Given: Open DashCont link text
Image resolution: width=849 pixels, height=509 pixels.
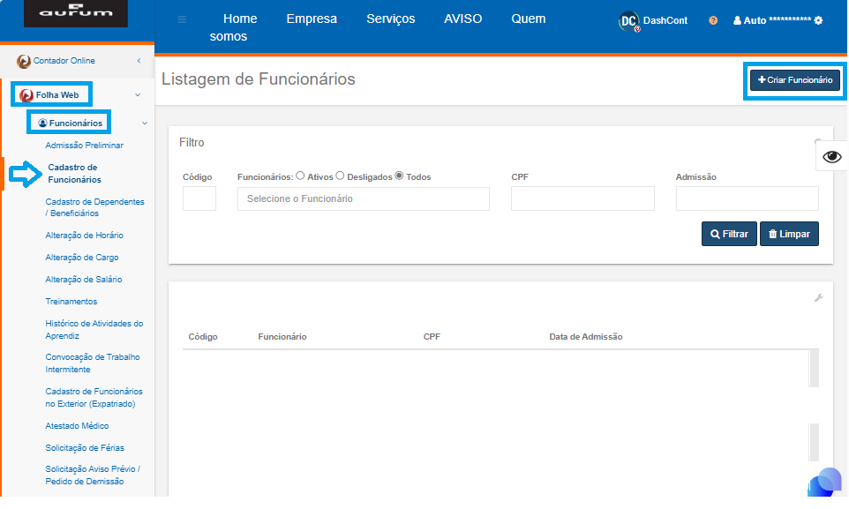Looking at the screenshot, I should coord(665,20).
